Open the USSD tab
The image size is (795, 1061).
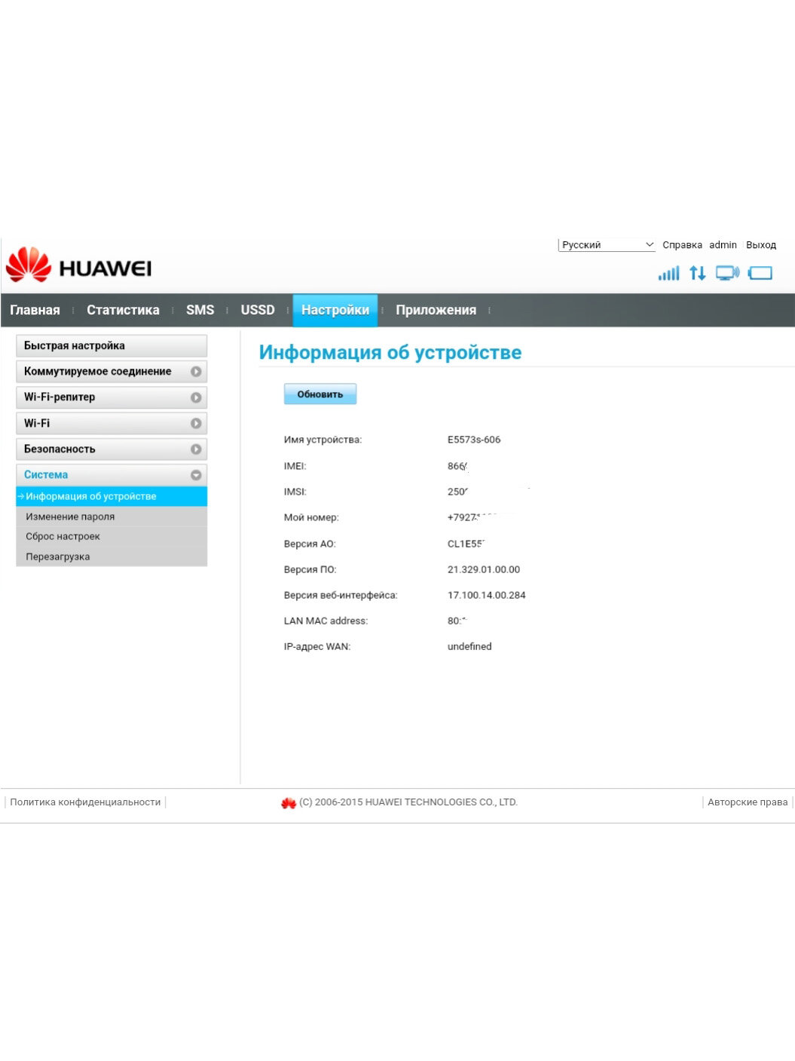tap(258, 310)
